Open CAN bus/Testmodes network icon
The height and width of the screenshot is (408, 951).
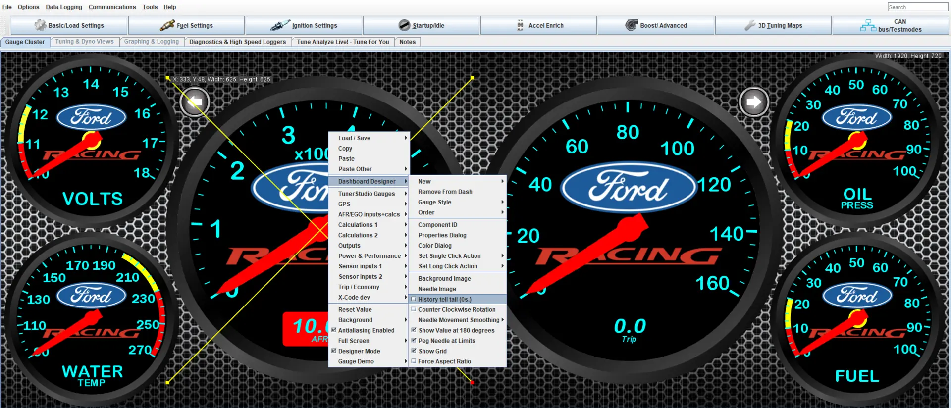pyautogui.click(x=868, y=25)
